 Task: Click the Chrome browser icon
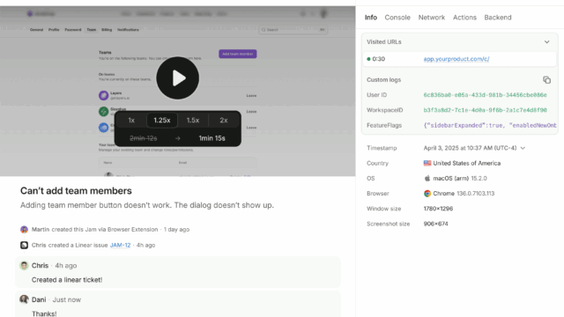click(x=427, y=194)
